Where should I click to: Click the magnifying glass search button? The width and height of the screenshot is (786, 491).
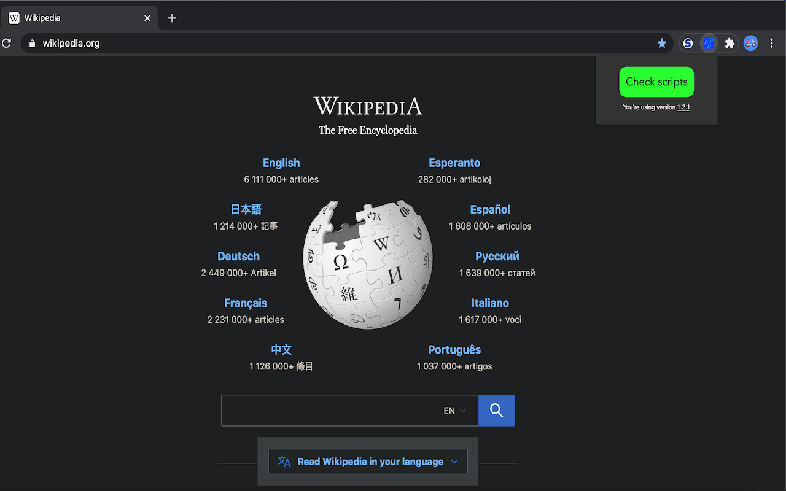(x=496, y=411)
